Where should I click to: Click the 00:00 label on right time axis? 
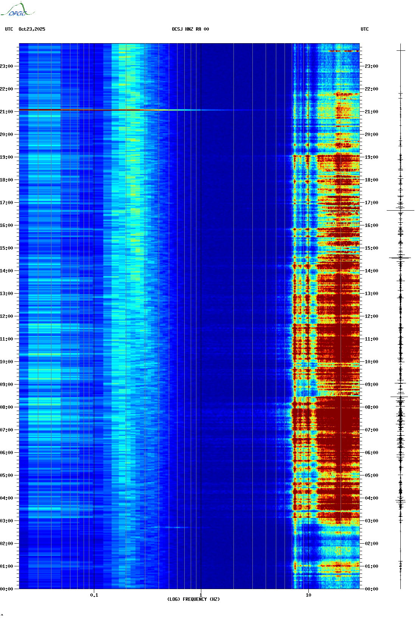point(372,589)
